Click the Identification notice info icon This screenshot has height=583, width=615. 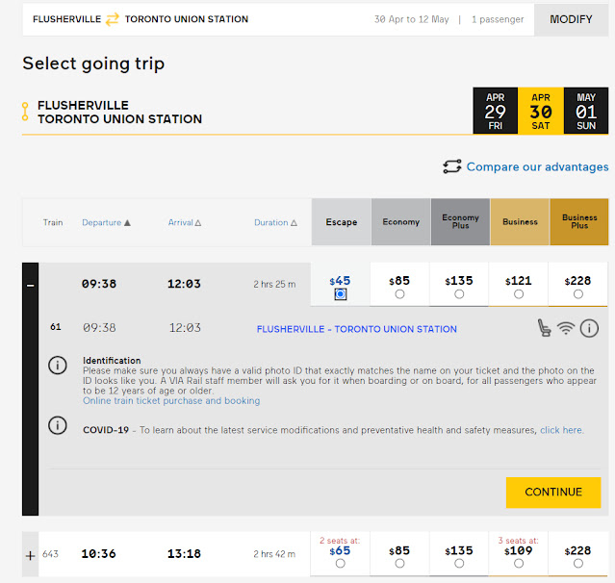pos(58,365)
